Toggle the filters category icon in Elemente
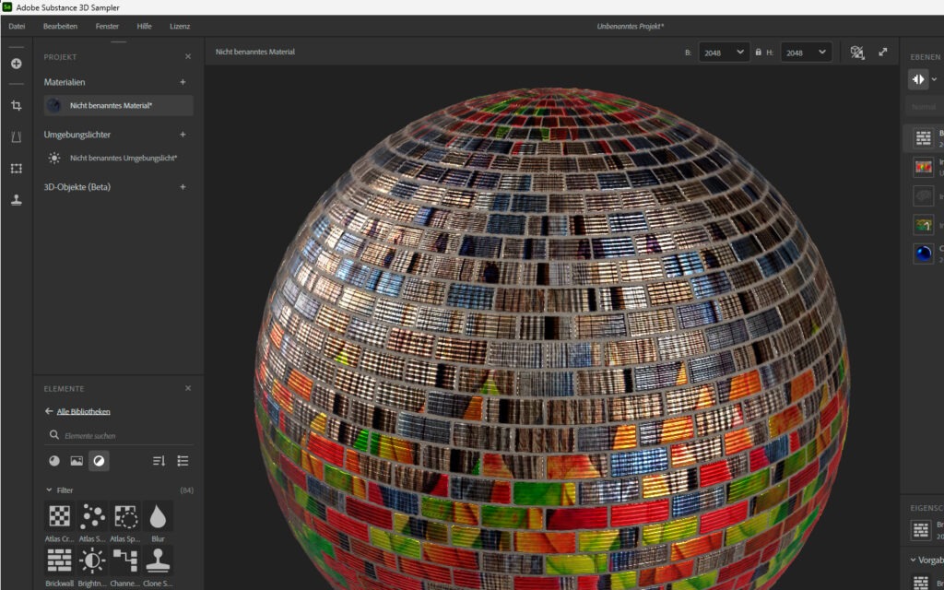 pyautogui.click(x=99, y=461)
